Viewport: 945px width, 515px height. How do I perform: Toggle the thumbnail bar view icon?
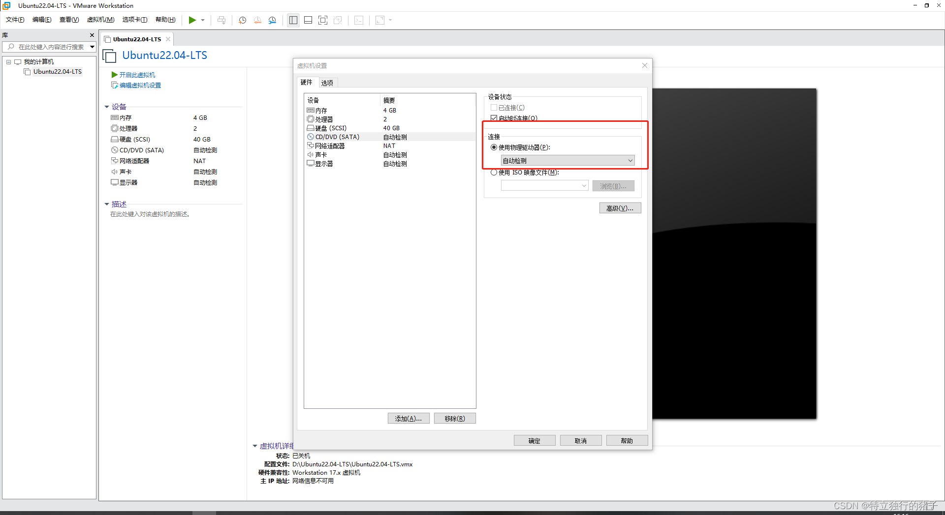point(308,20)
